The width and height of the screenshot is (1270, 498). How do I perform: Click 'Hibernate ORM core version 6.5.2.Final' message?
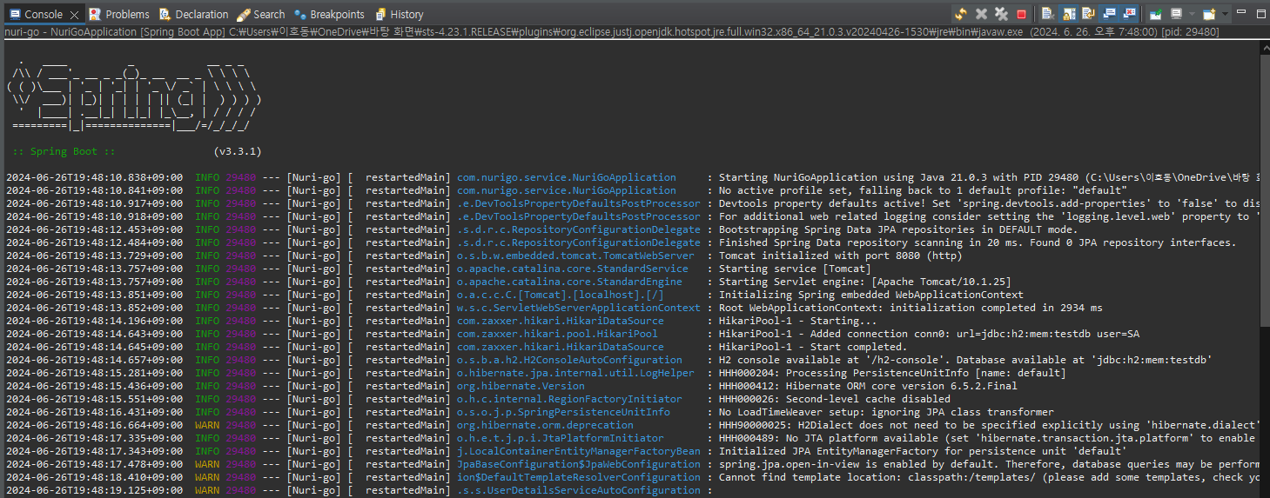867,386
